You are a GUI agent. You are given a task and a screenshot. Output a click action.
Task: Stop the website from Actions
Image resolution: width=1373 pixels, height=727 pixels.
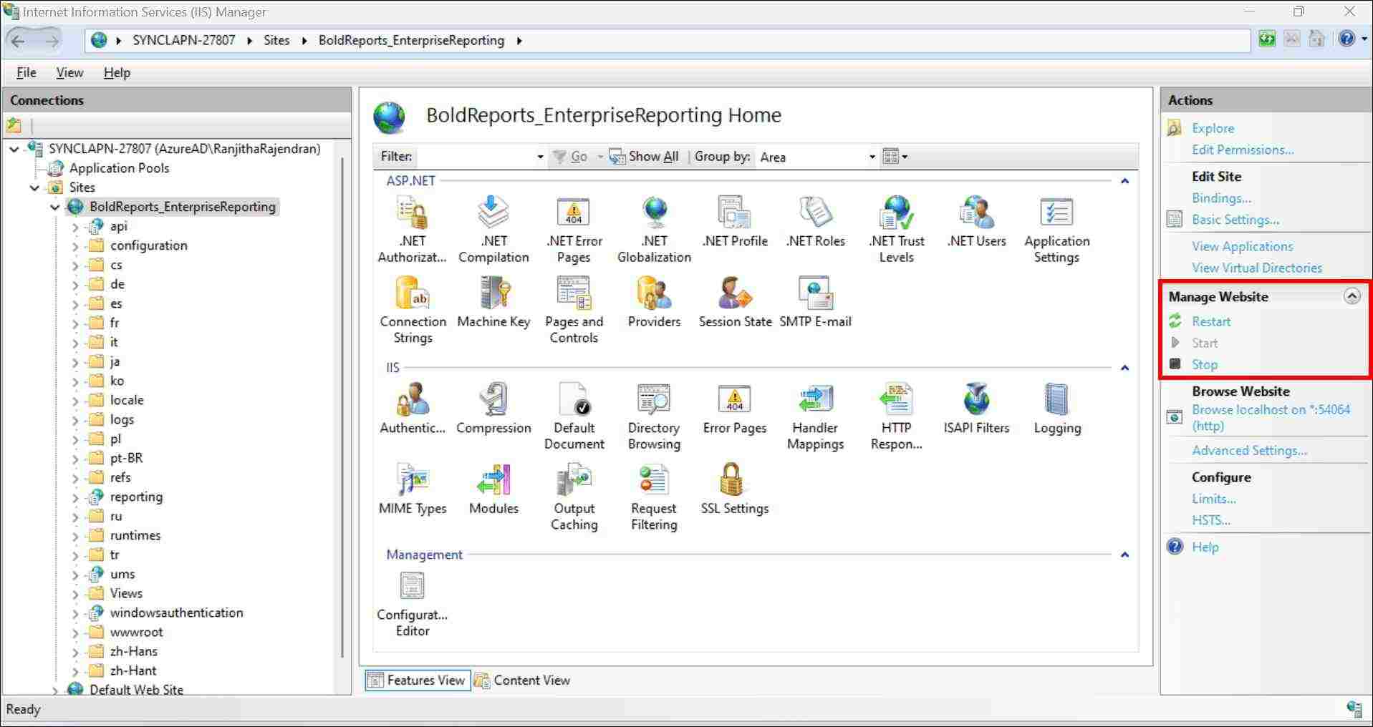coord(1204,364)
